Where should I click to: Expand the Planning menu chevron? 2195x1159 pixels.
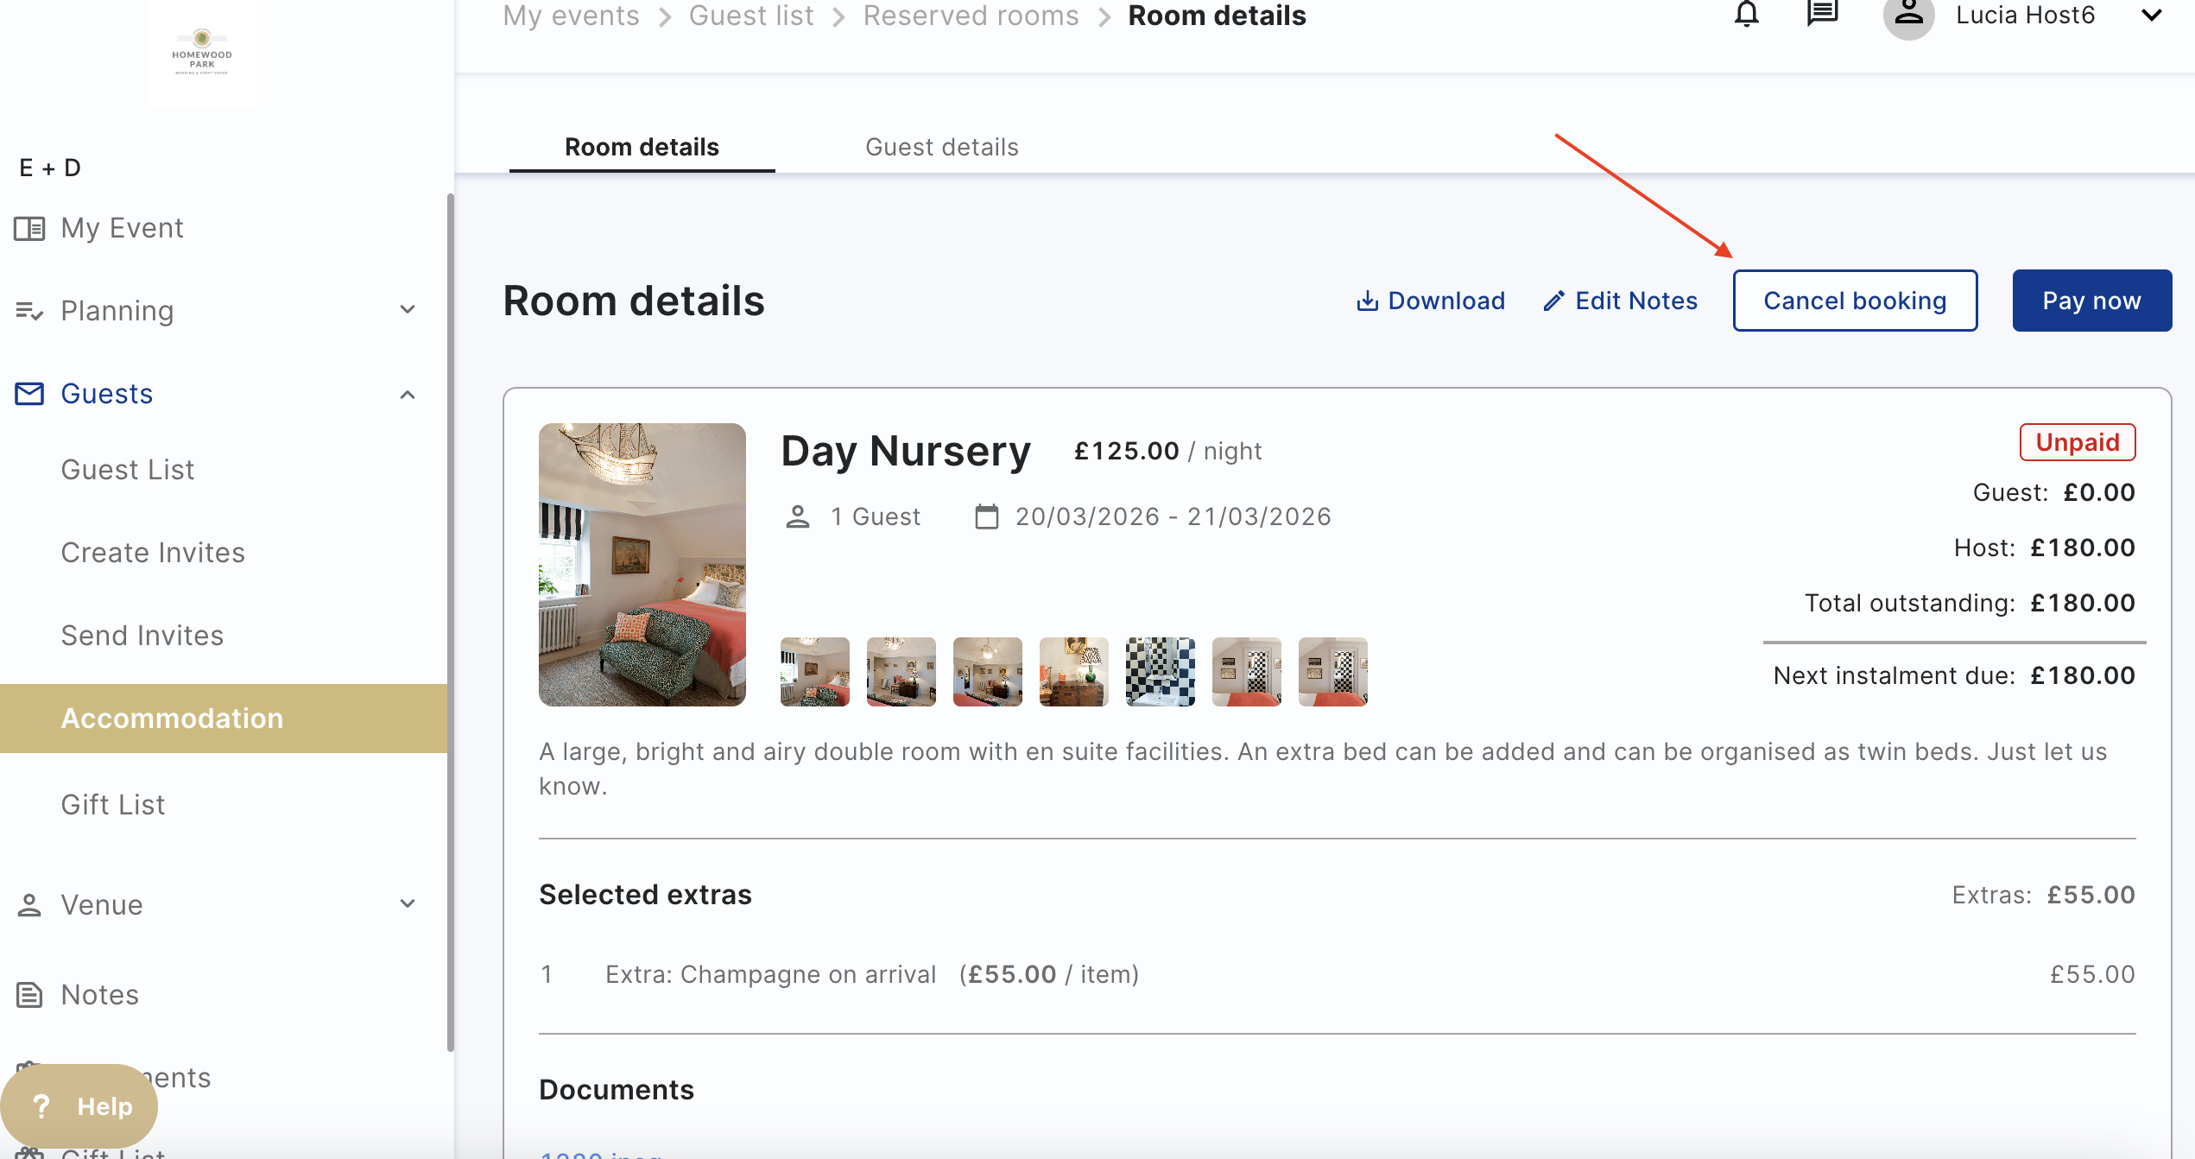click(408, 310)
